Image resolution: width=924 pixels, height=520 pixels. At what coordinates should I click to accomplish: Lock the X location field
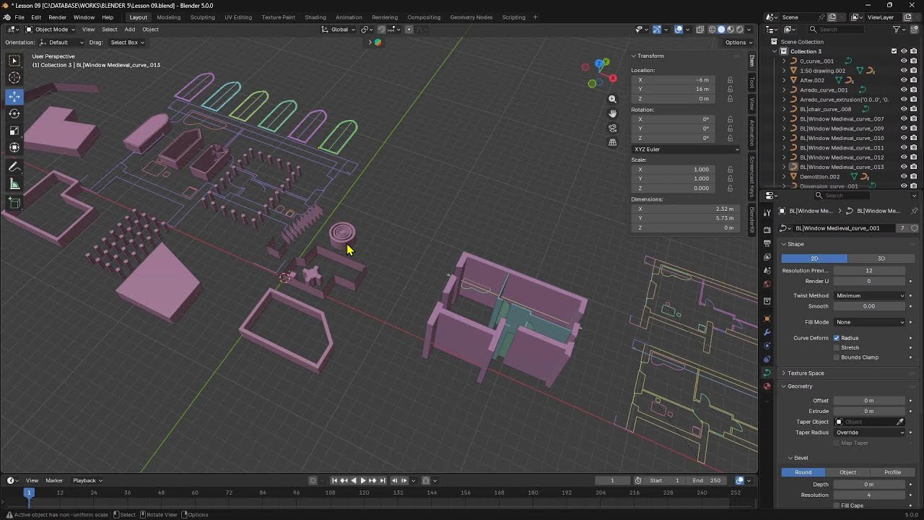[x=731, y=80]
